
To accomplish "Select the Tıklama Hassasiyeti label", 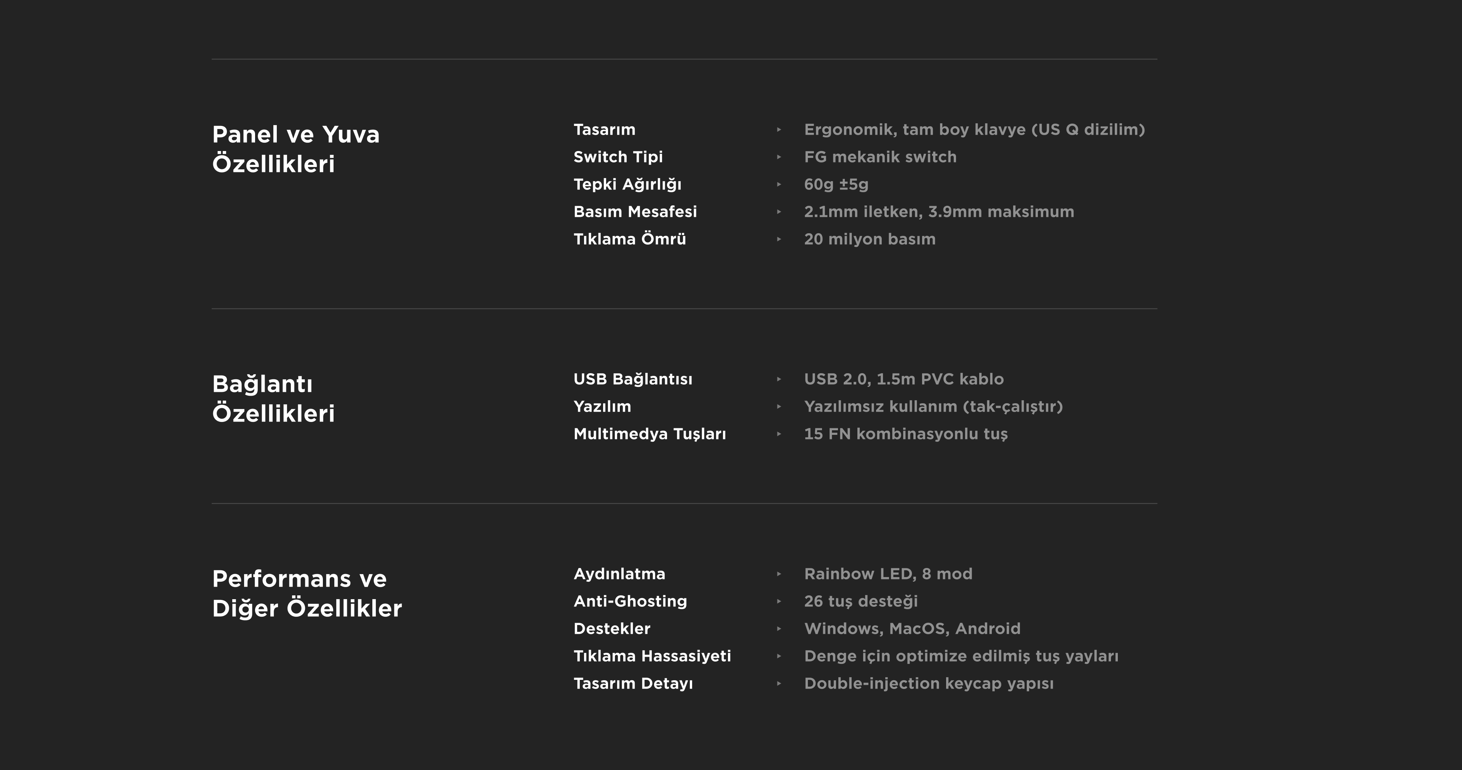I will coord(652,656).
